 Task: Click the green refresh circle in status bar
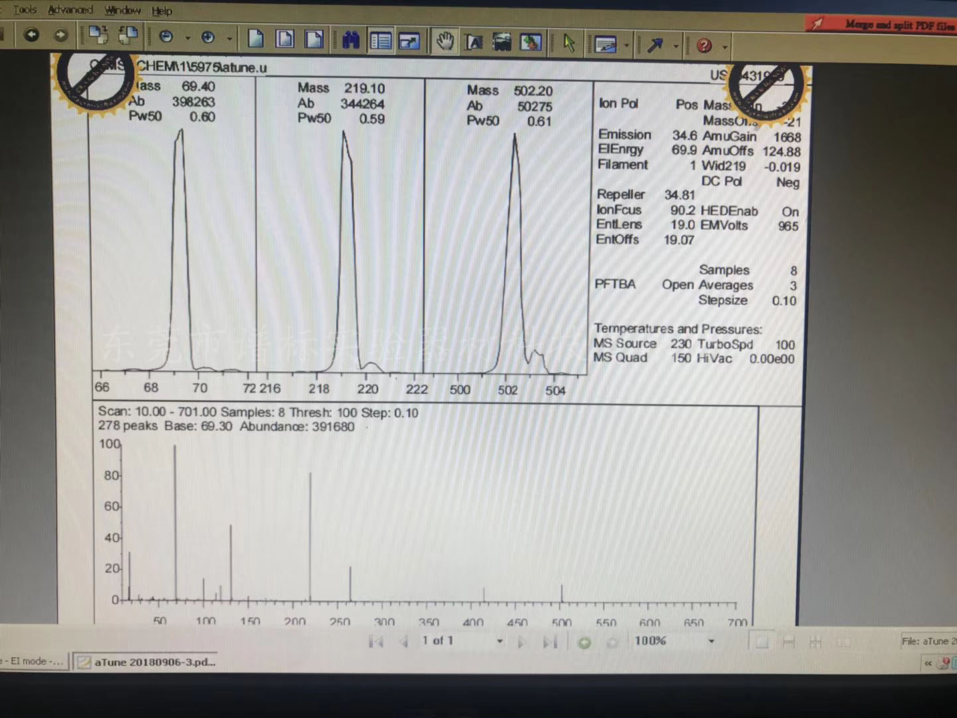tap(584, 642)
